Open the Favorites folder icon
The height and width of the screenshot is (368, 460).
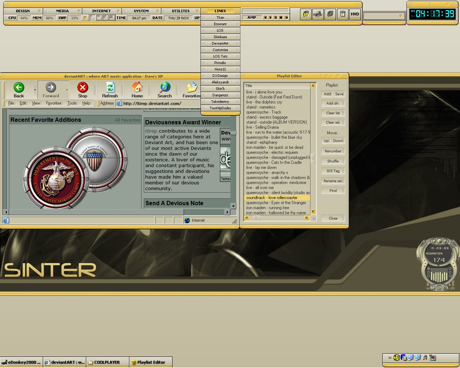pos(192,87)
